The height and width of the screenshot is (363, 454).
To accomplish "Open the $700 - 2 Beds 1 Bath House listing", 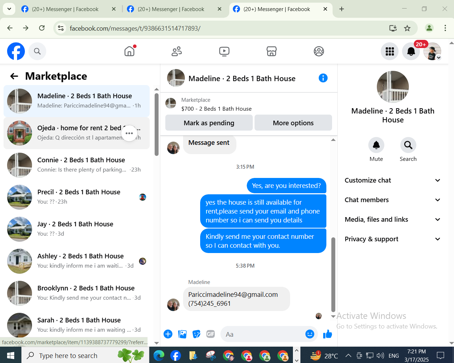I will (x=217, y=109).
